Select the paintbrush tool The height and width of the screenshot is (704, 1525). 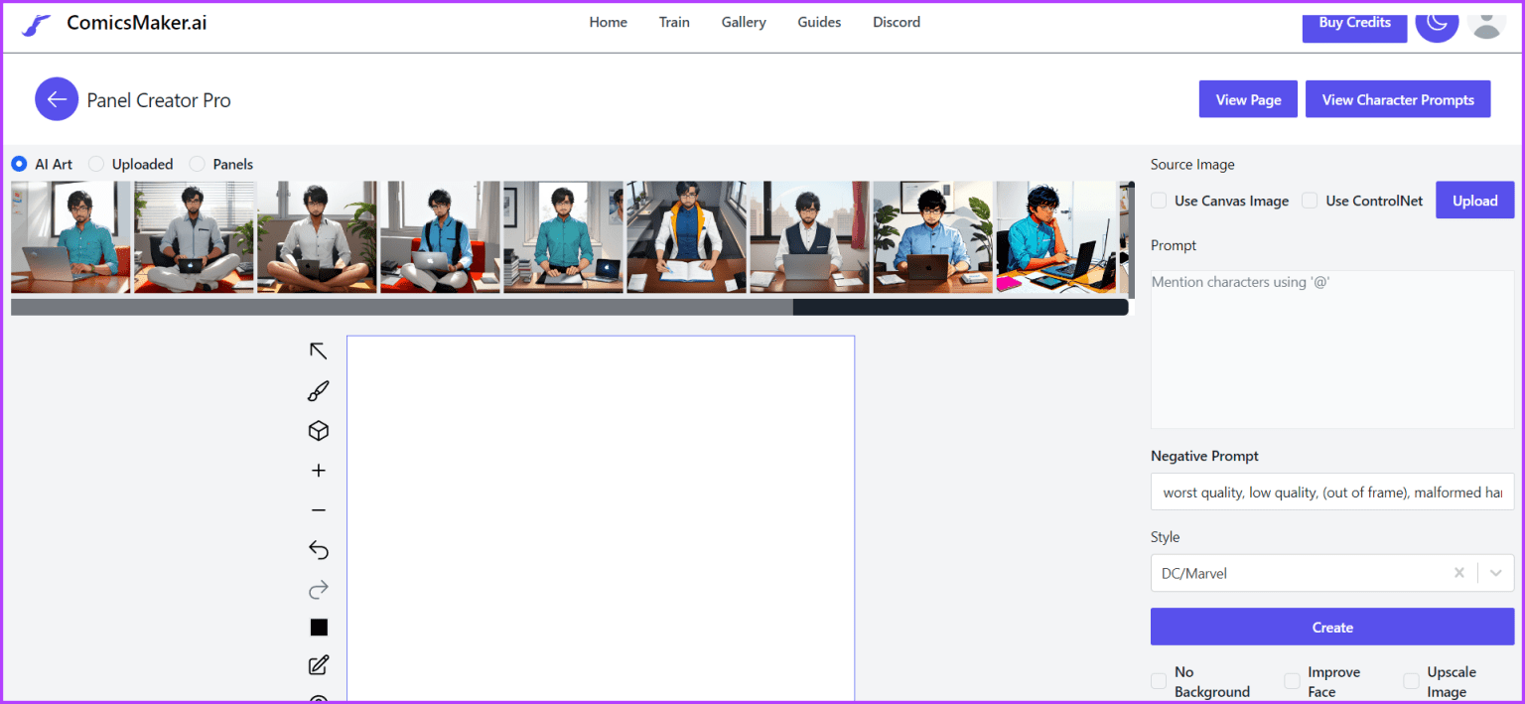click(318, 391)
